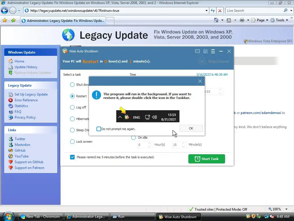This screenshot has width=294, height=221.
Task: Click the taskbar clock showing 6:48 AM
Action: pyautogui.click(x=283, y=217)
